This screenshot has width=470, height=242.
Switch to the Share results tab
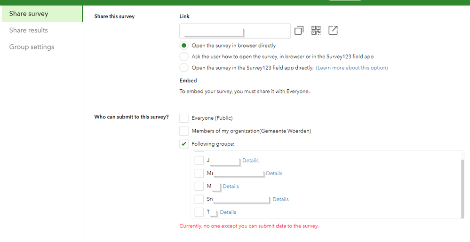point(29,30)
